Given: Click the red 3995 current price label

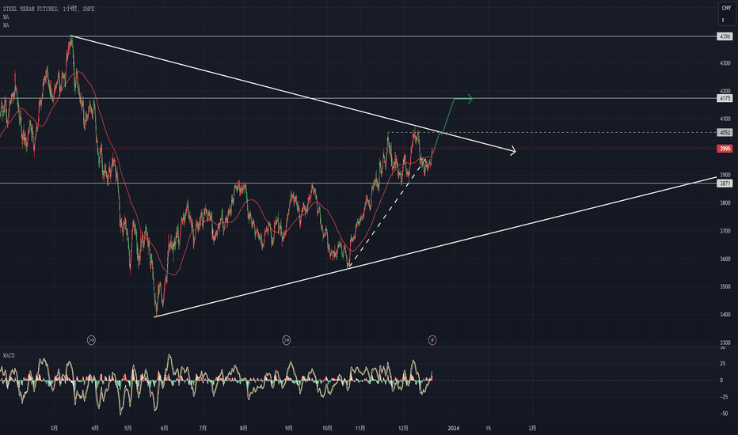Looking at the screenshot, I should [x=725, y=149].
